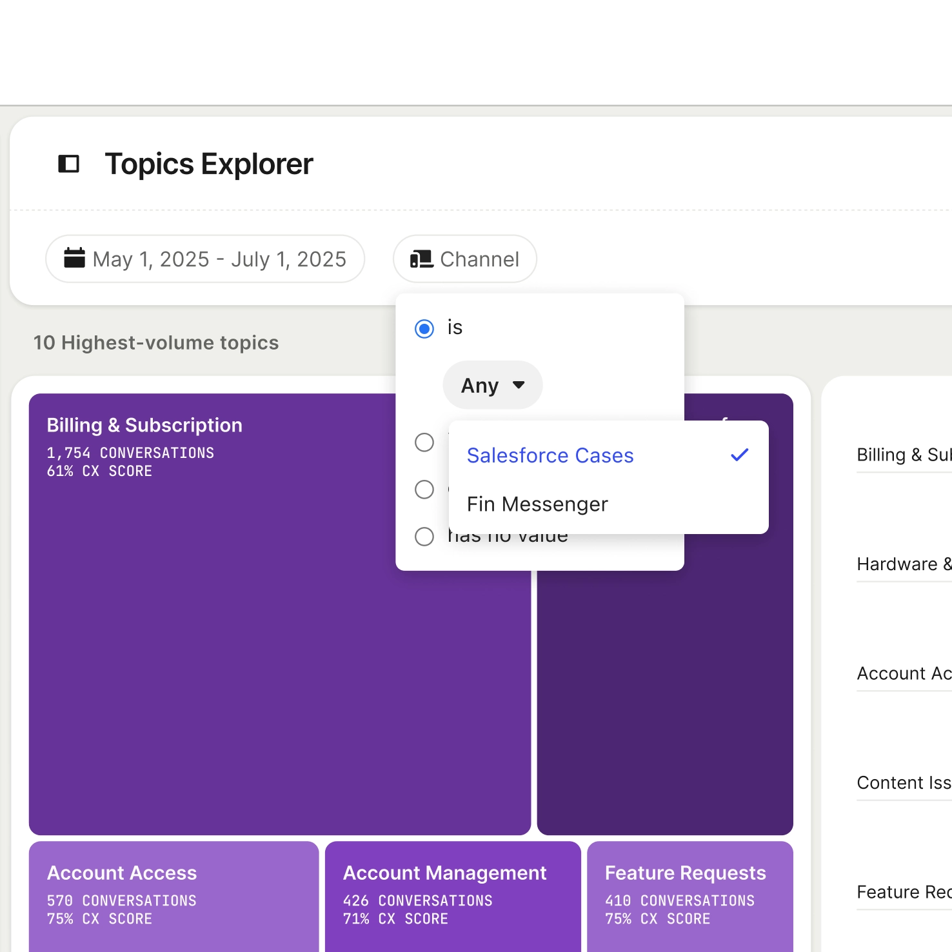Choose Fin Messenger from the list
This screenshot has width=952, height=952.
click(x=537, y=504)
